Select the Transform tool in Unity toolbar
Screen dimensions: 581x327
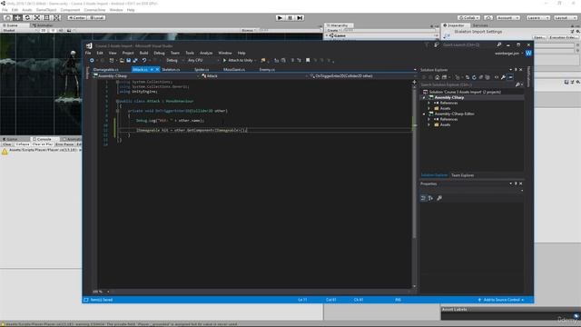[x=56, y=17]
